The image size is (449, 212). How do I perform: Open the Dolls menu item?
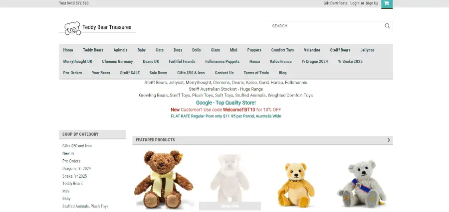(197, 50)
